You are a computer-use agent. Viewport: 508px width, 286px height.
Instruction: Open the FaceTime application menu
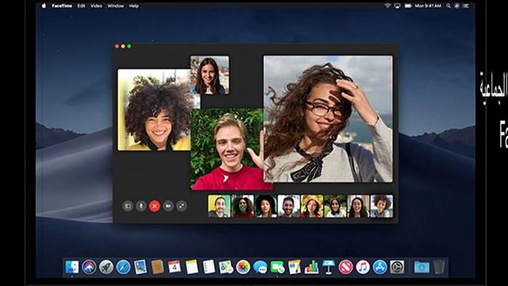(x=62, y=6)
